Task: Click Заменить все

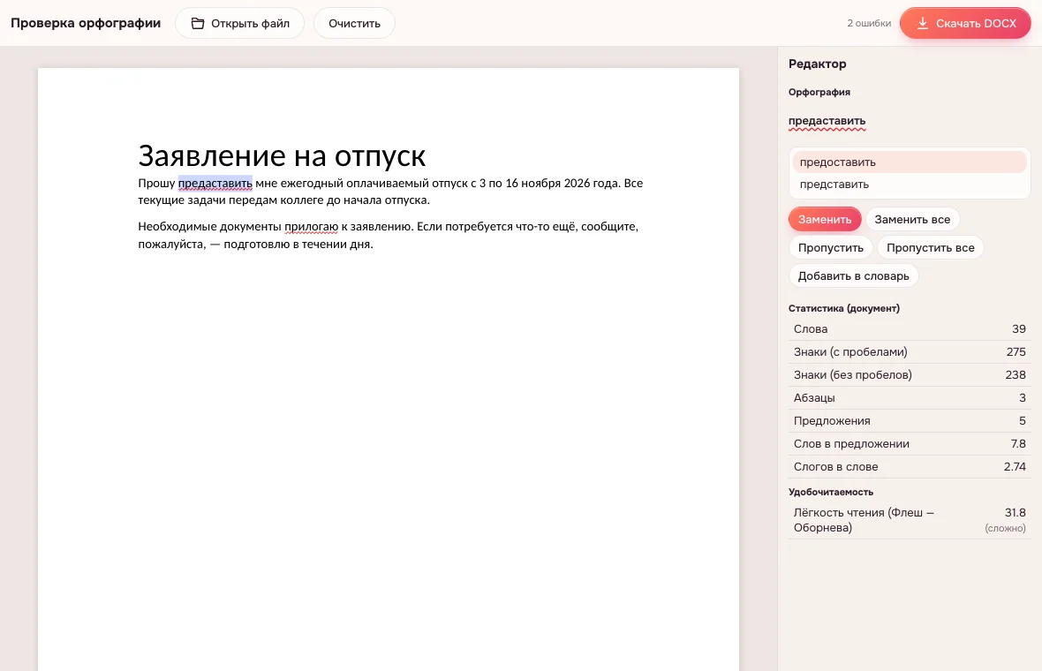Action: tap(911, 219)
